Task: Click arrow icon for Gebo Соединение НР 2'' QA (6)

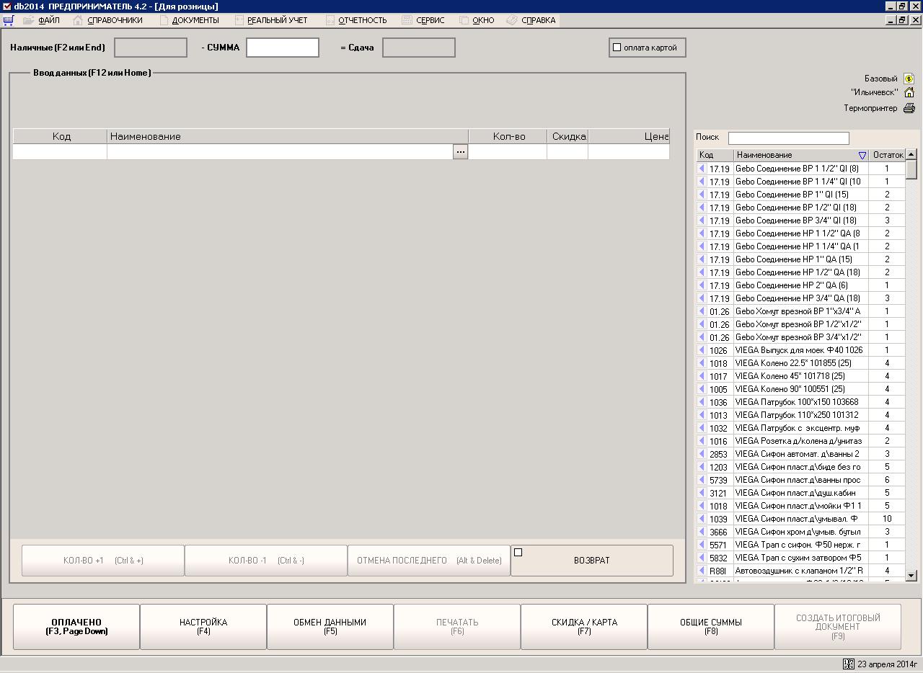Action: point(702,285)
